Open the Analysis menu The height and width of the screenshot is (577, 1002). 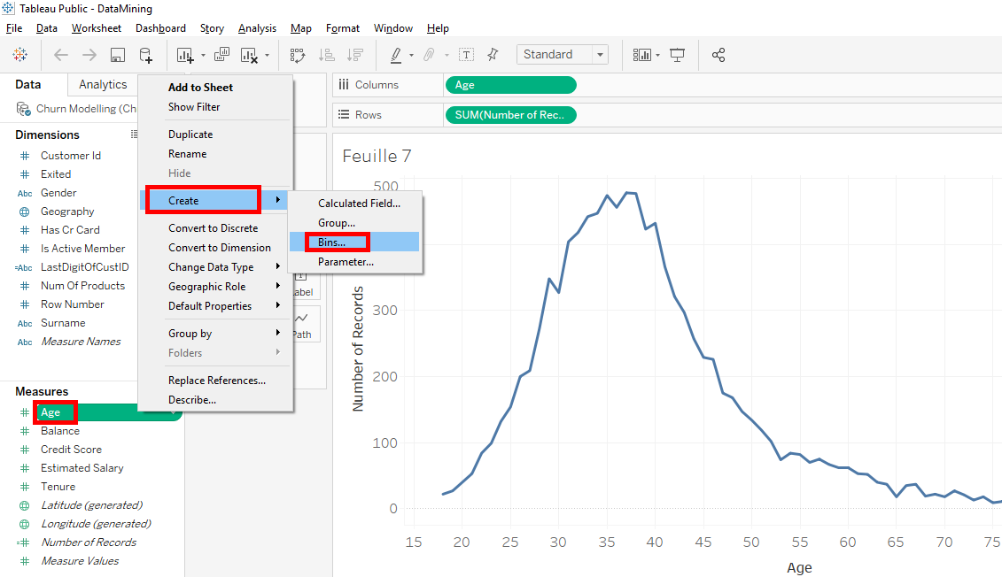click(x=257, y=27)
